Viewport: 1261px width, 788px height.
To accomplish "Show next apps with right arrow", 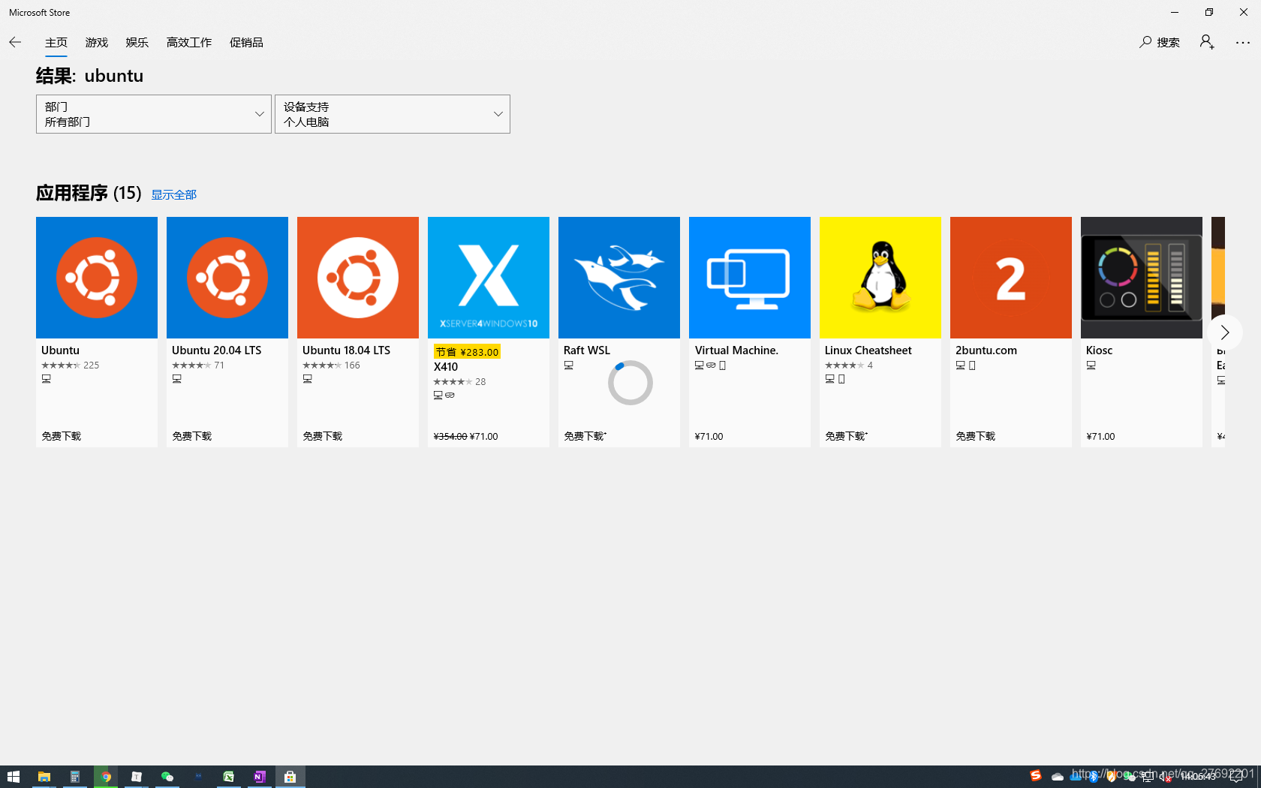I will [1225, 332].
